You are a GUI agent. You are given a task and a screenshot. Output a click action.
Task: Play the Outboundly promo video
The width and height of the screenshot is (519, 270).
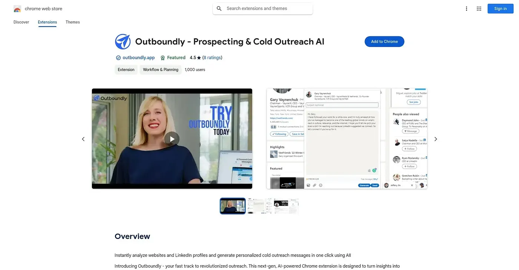[172, 139]
